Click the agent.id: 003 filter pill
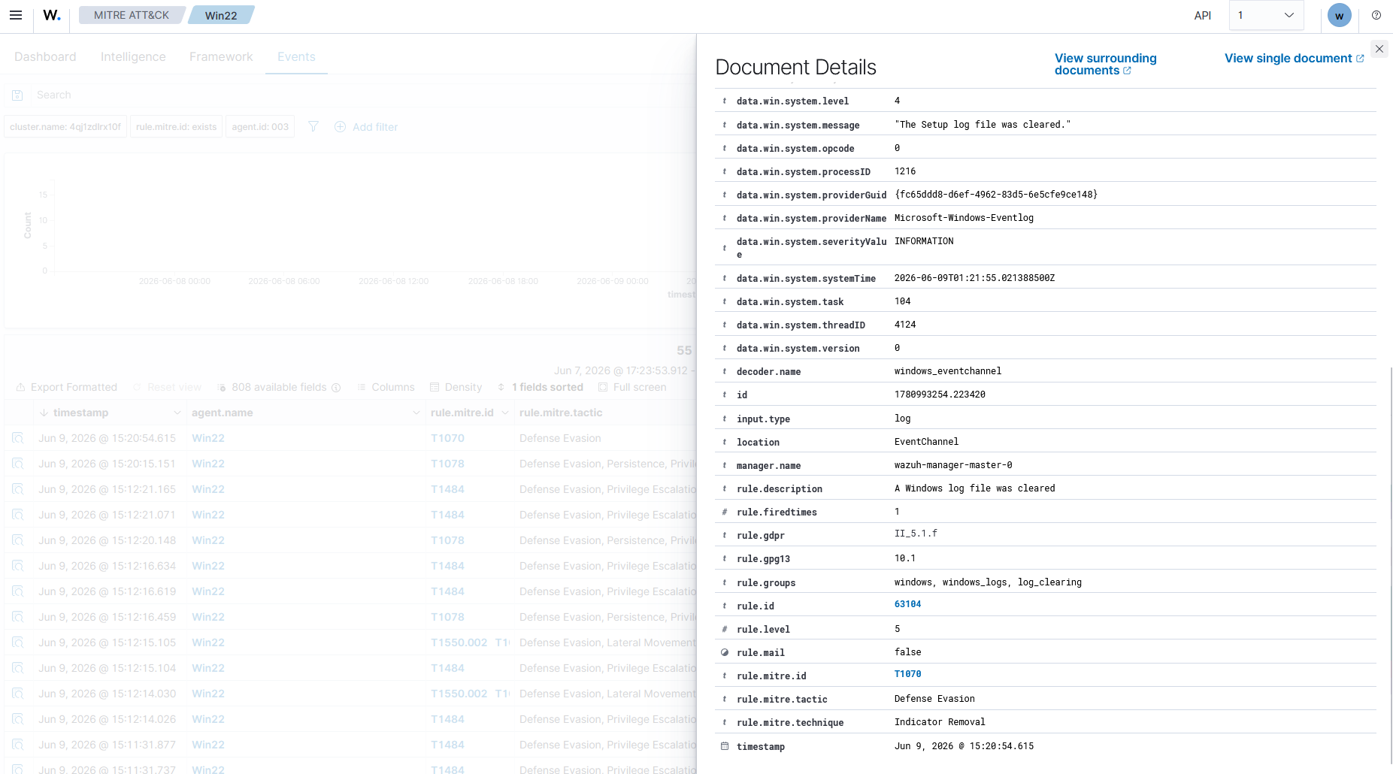The width and height of the screenshot is (1393, 774). click(260, 127)
